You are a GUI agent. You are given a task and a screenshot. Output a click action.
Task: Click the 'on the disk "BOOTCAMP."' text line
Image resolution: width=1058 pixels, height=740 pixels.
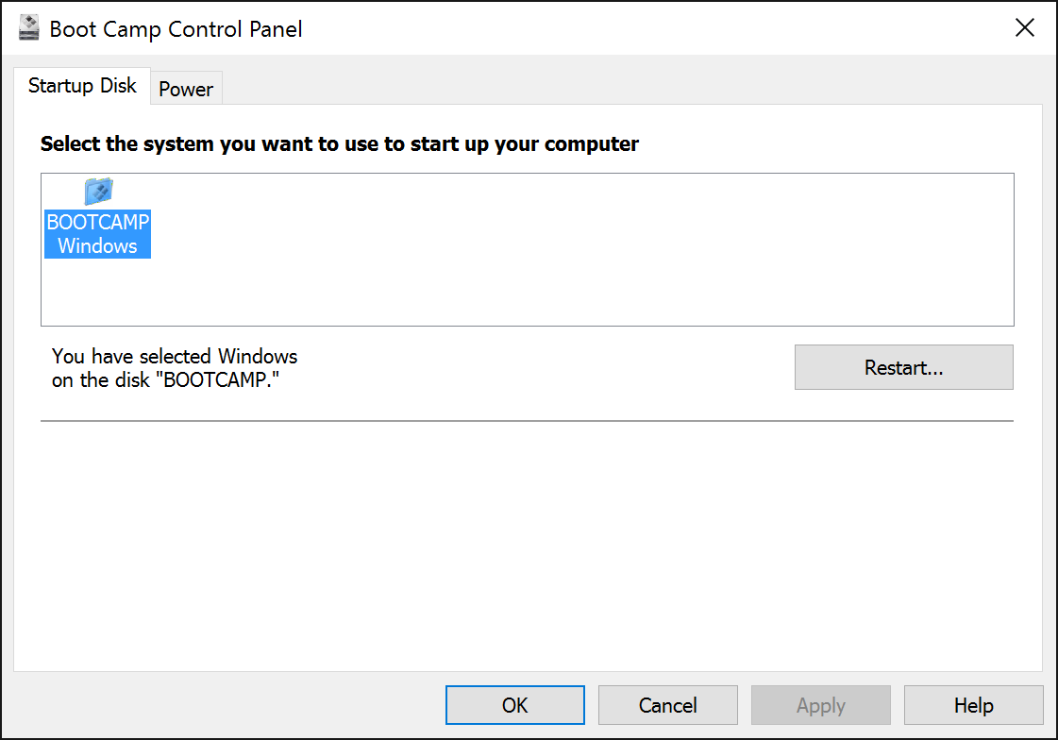[x=165, y=379]
